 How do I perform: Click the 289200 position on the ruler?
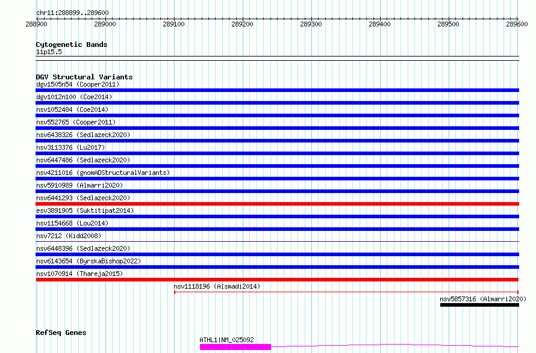point(242,24)
